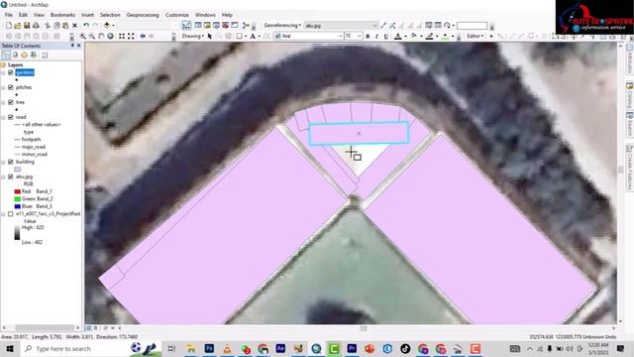Apply italic text formatting

tap(376, 36)
